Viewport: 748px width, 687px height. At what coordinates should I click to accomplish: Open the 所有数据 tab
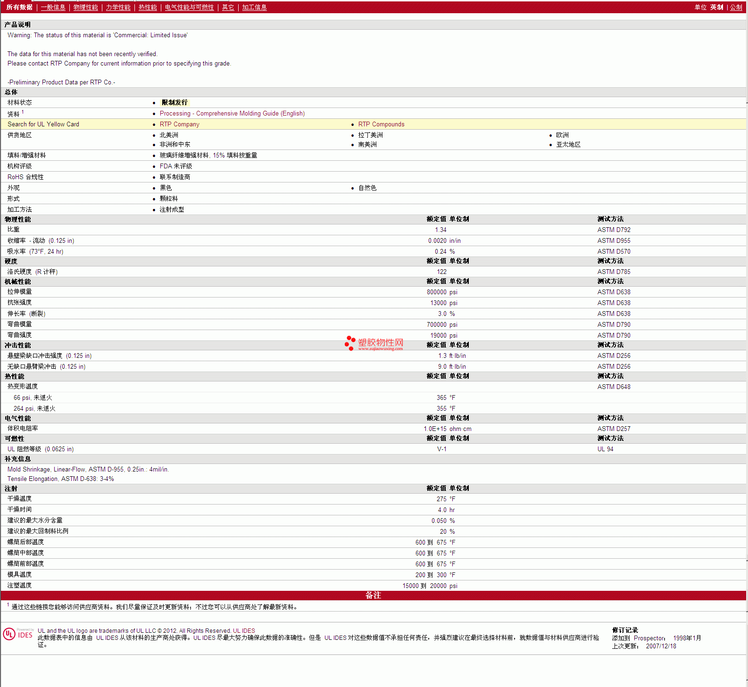click(x=19, y=8)
